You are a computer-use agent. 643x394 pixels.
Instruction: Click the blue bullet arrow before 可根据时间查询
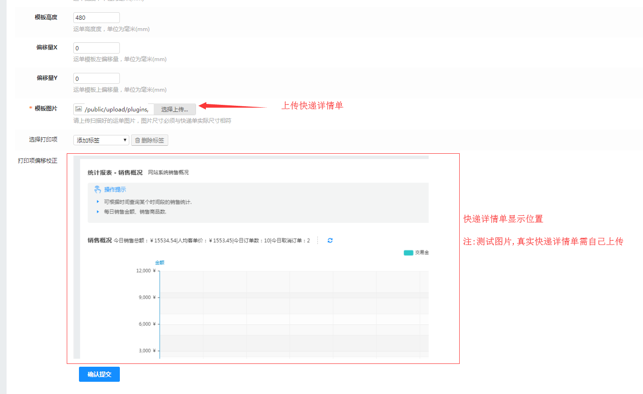(x=98, y=202)
